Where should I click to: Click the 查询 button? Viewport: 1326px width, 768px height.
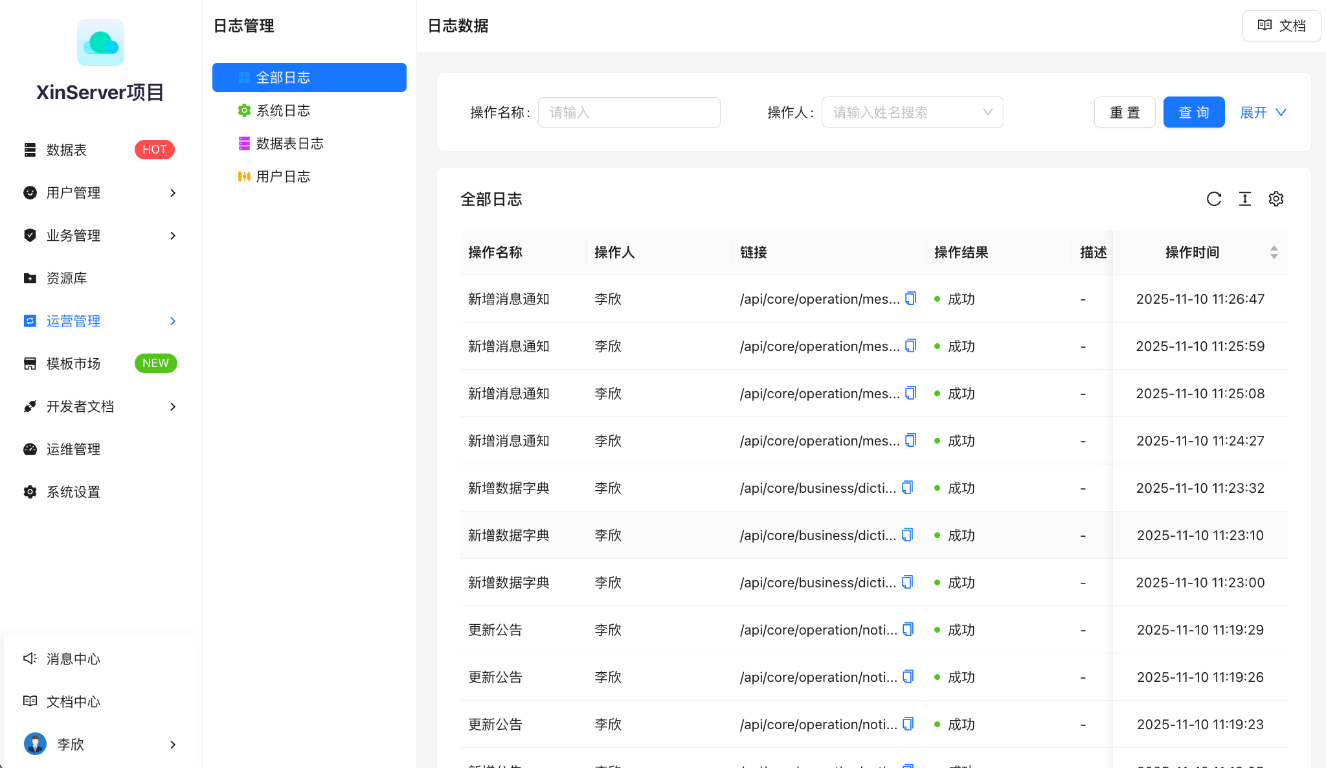click(1193, 112)
